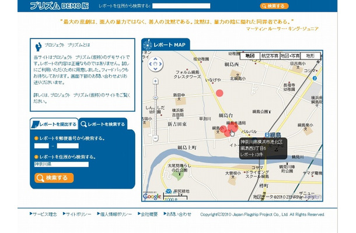Image resolution: width=356 pixels, height=233 pixels.
Task: Click the Google logo on the map
Action: pyautogui.click(x=152, y=196)
